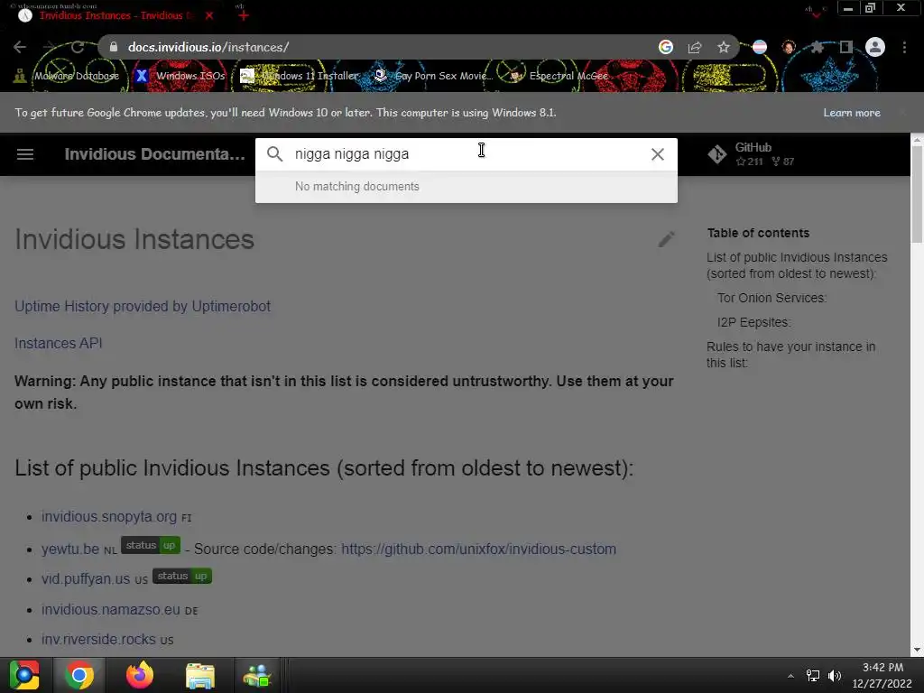Select the No matching documents result text

click(x=357, y=186)
